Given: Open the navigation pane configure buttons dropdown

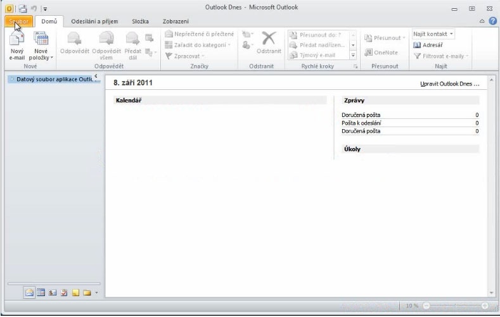Looking at the screenshot, I should (x=96, y=293).
